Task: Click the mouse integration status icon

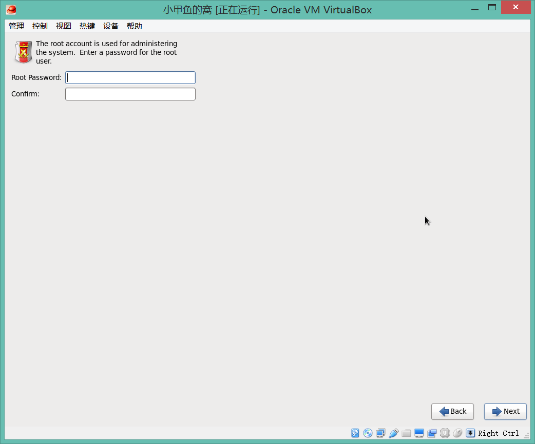Action: [457, 433]
